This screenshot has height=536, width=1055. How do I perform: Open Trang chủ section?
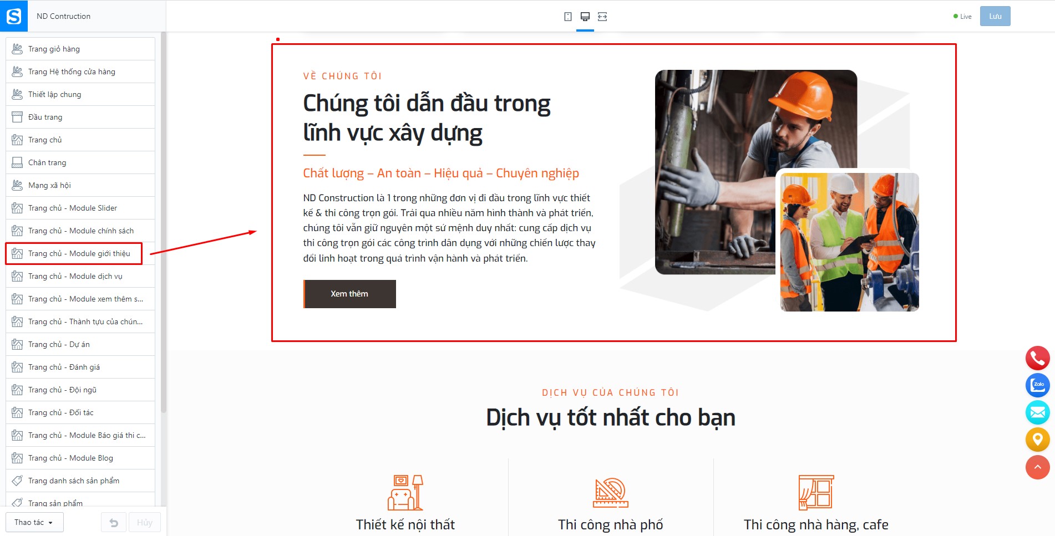click(x=80, y=140)
